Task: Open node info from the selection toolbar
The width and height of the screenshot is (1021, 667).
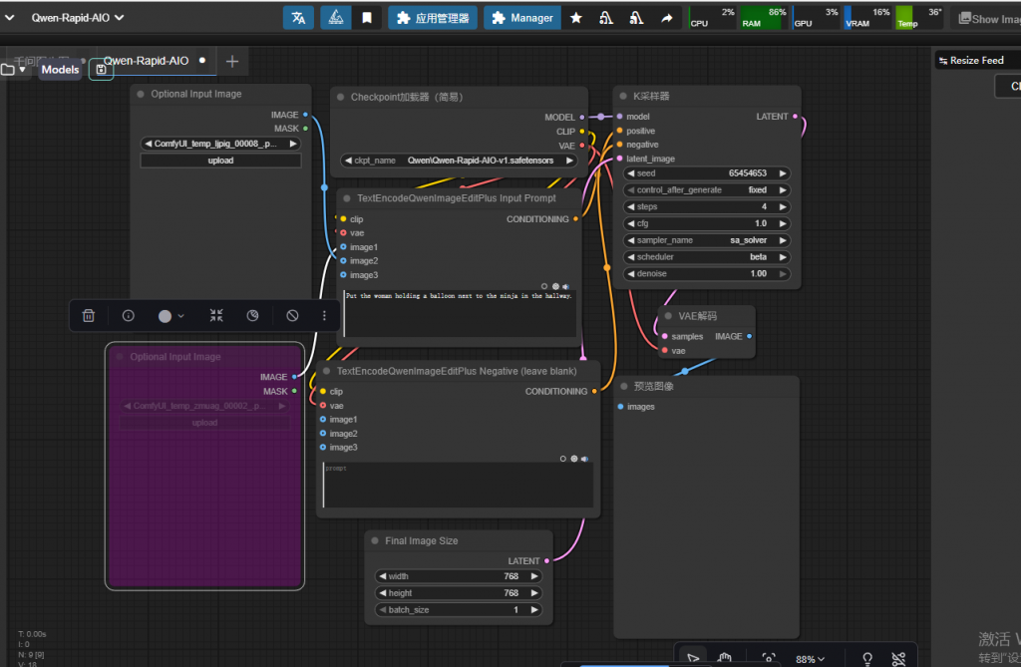Action: tap(129, 315)
